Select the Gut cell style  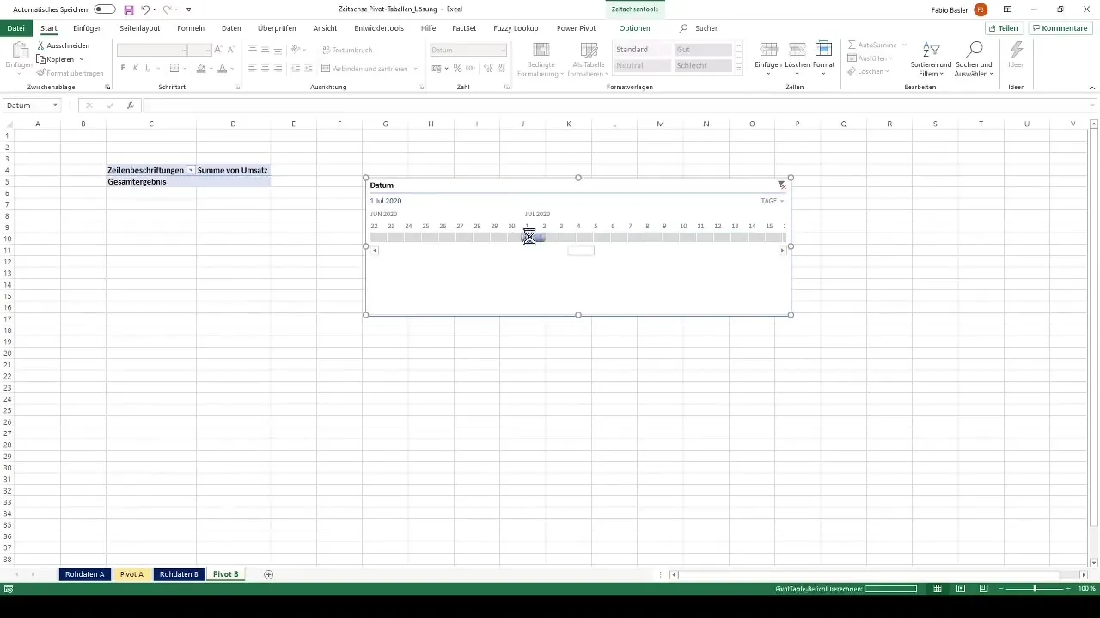point(703,50)
